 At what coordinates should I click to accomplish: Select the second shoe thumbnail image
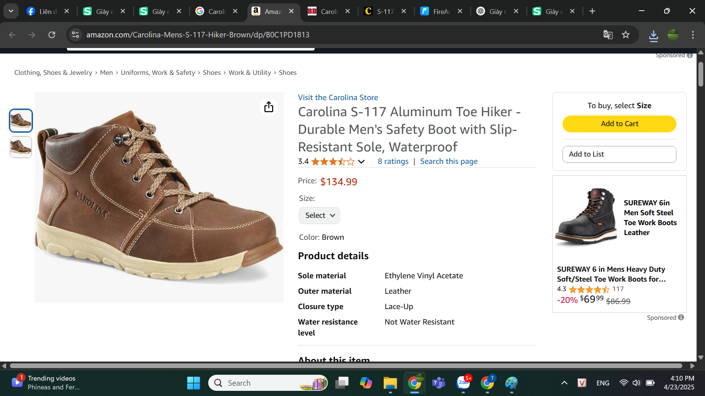pos(21,147)
